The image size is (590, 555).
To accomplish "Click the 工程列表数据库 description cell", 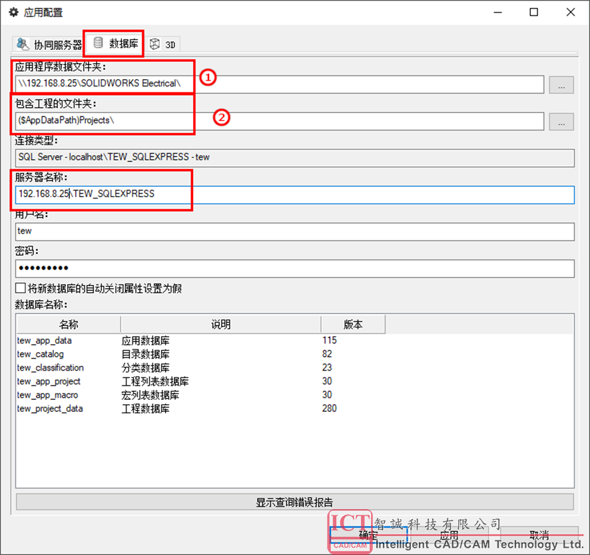I will (155, 381).
